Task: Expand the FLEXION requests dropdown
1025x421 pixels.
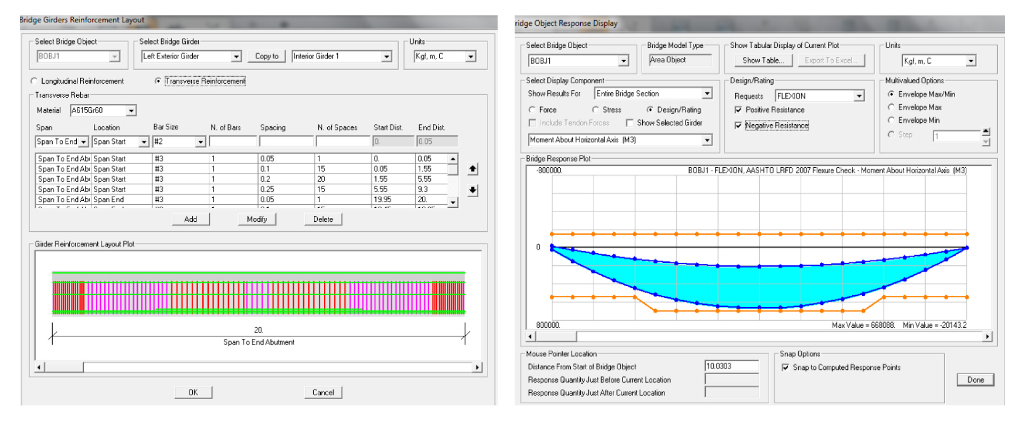Action: [859, 96]
